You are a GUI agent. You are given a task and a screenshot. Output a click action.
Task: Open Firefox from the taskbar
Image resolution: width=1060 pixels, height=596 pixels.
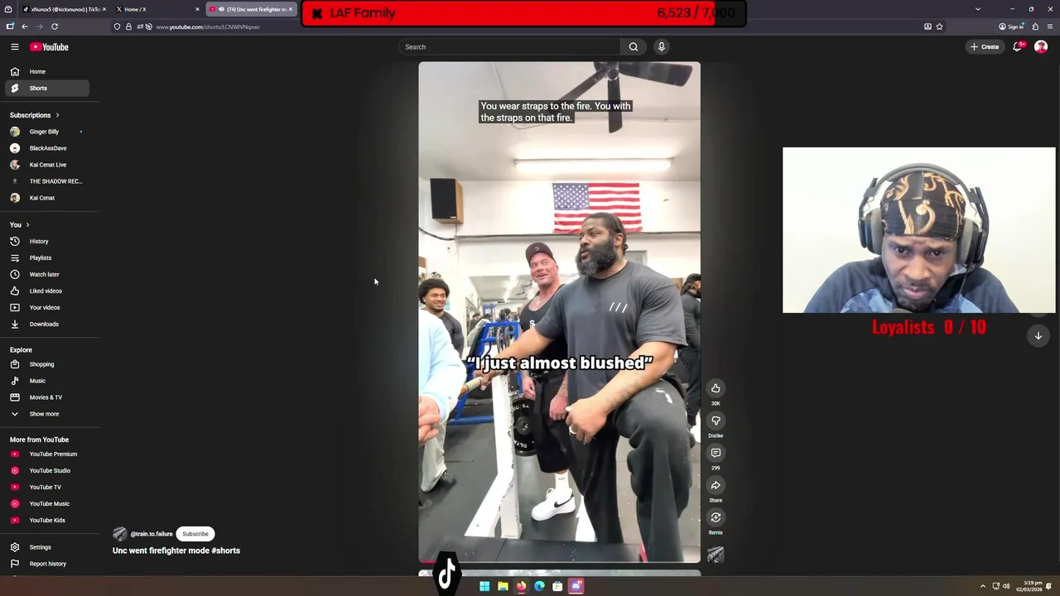(x=521, y=586)
